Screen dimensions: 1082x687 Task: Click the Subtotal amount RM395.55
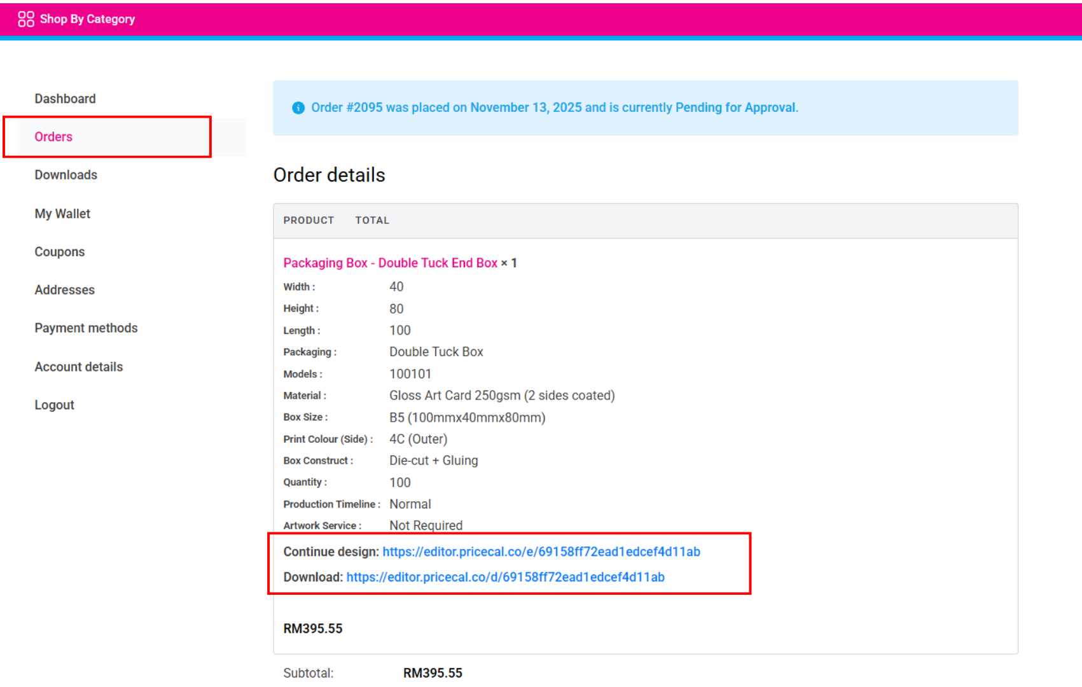[433, 673]
